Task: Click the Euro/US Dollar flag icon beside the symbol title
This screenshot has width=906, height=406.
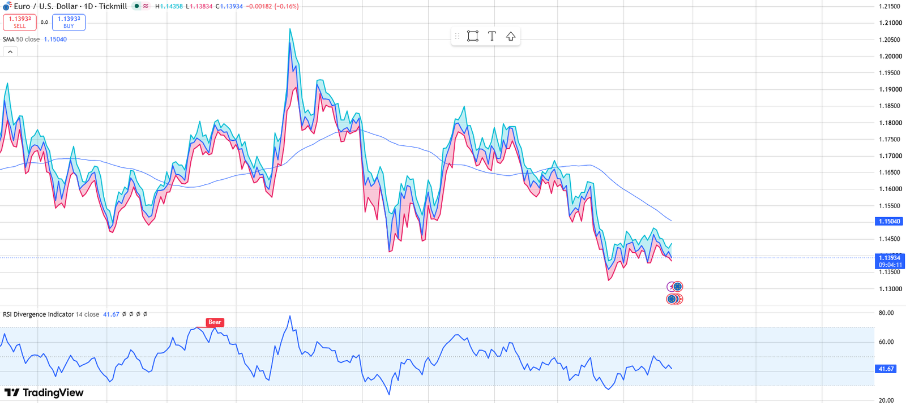Action: (x=7, y=7)
